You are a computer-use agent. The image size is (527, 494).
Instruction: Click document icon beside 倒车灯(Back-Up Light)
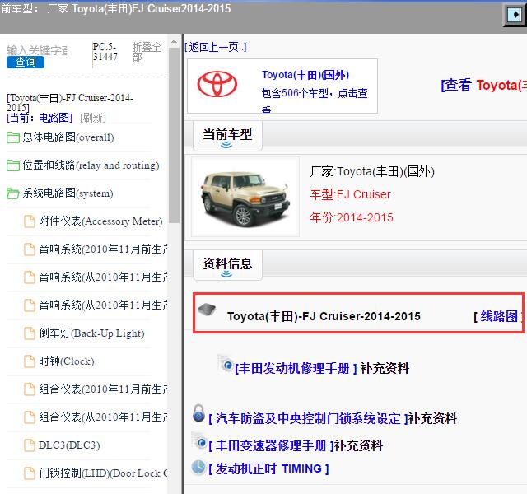click(x=30, y=333)
